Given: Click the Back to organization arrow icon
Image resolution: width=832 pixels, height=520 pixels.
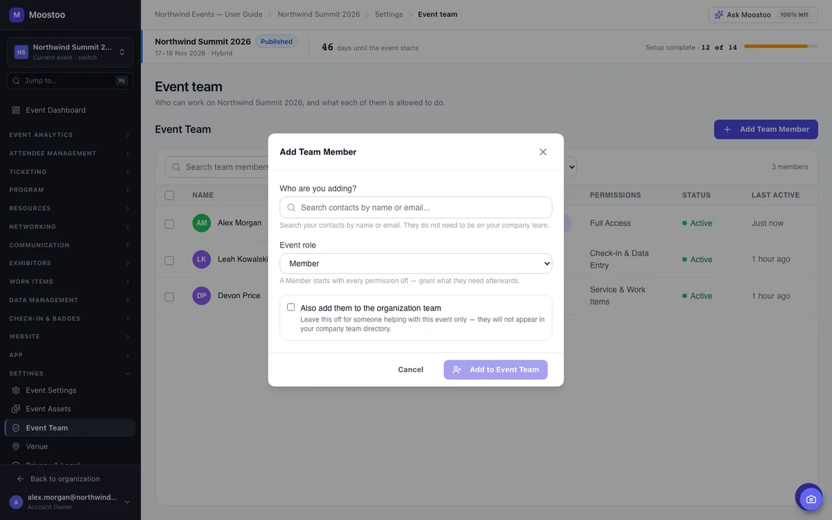Looking at the screenshot, I should [x=20, y=479].
